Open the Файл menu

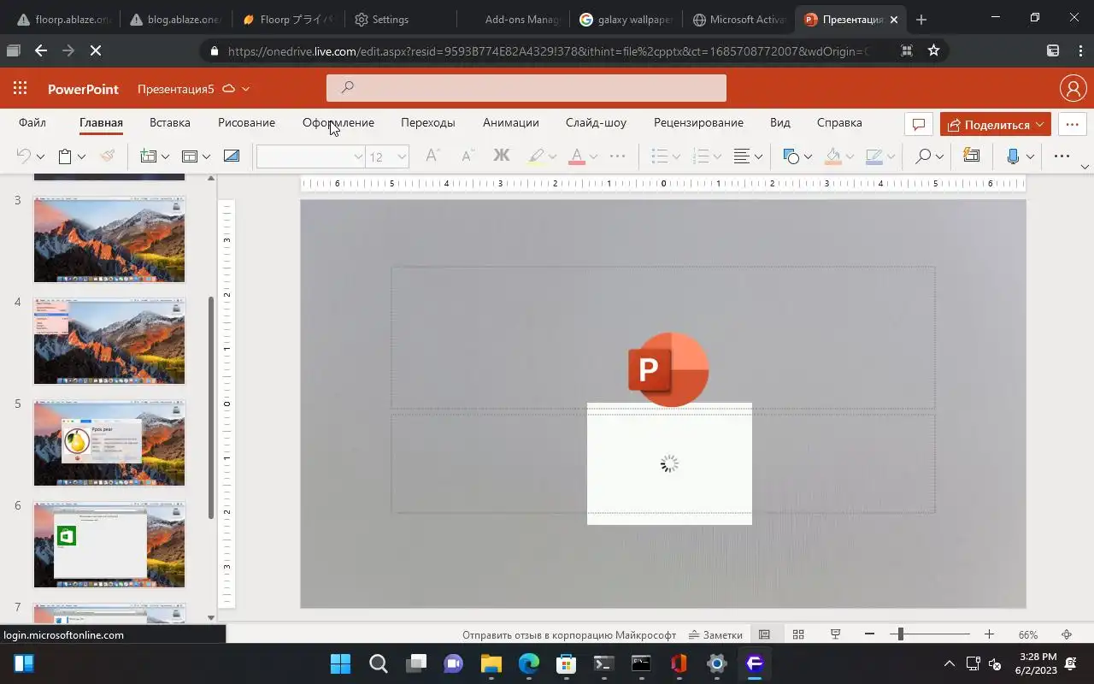[x=32, y=122]
